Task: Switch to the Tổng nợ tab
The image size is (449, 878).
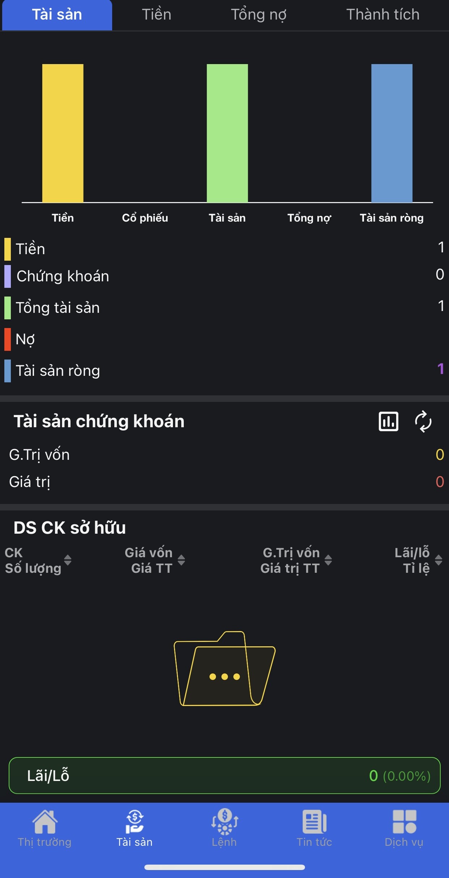Action: tap(259, 15)
